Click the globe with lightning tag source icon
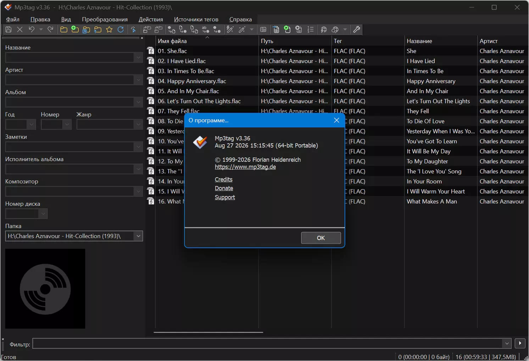The width and height of the screenshot is (529, 361). coord(324,30)
